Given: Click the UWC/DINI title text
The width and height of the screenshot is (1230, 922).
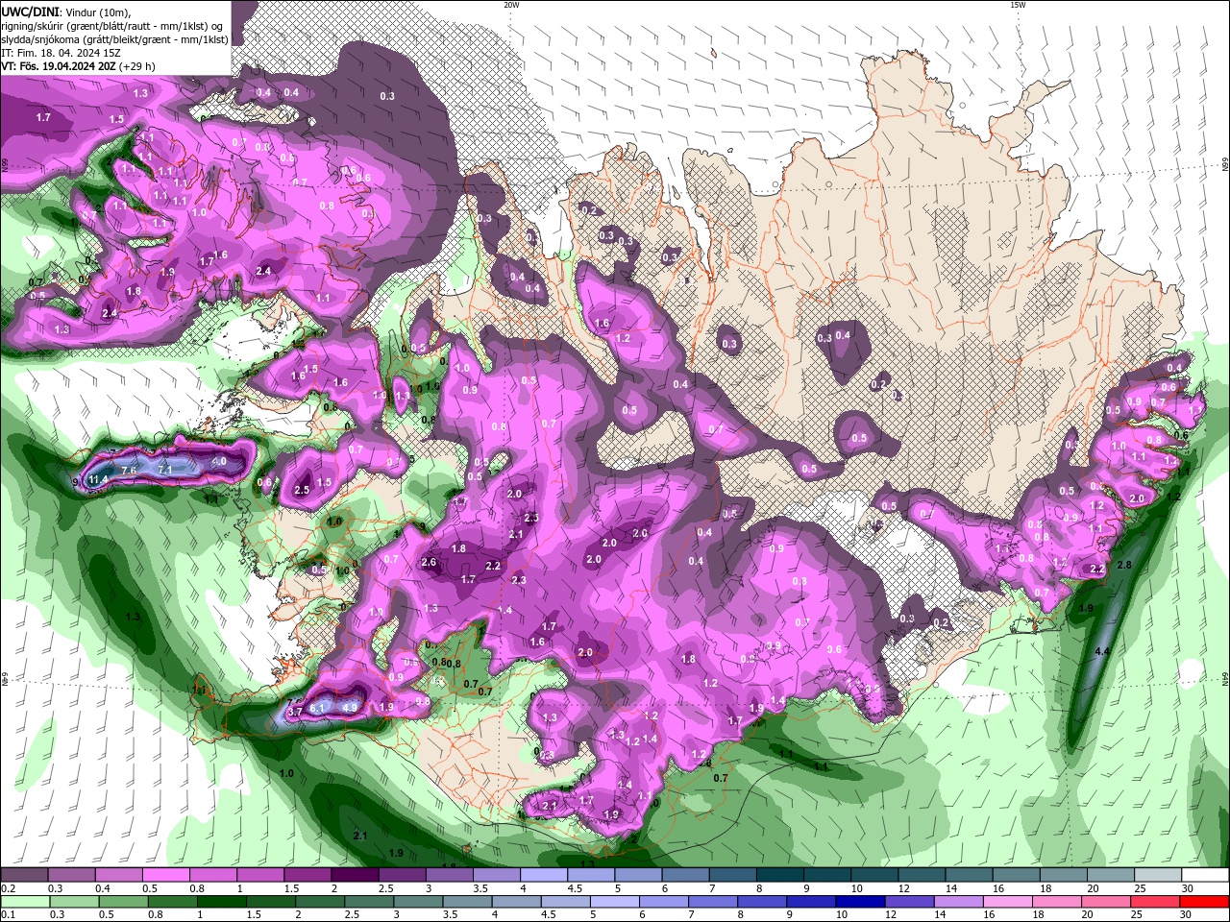Looking at the screenshot, I should coord(30,11).
